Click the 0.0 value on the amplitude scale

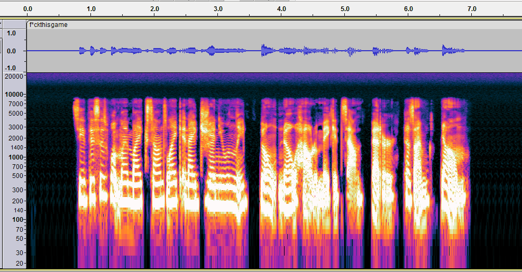(x=11, y=51)
